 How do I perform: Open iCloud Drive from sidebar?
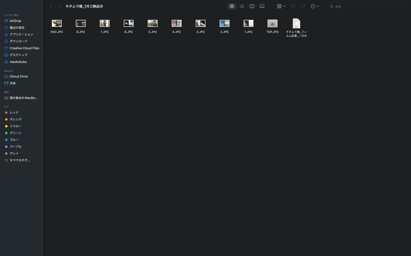(x=19, y=77)
